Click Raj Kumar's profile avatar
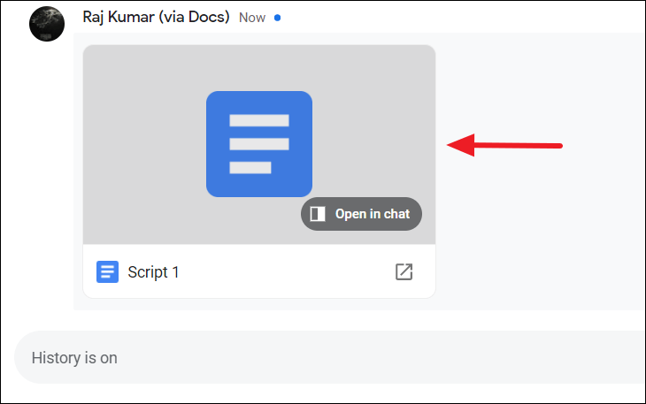646x404 pixels. (47, 24)
